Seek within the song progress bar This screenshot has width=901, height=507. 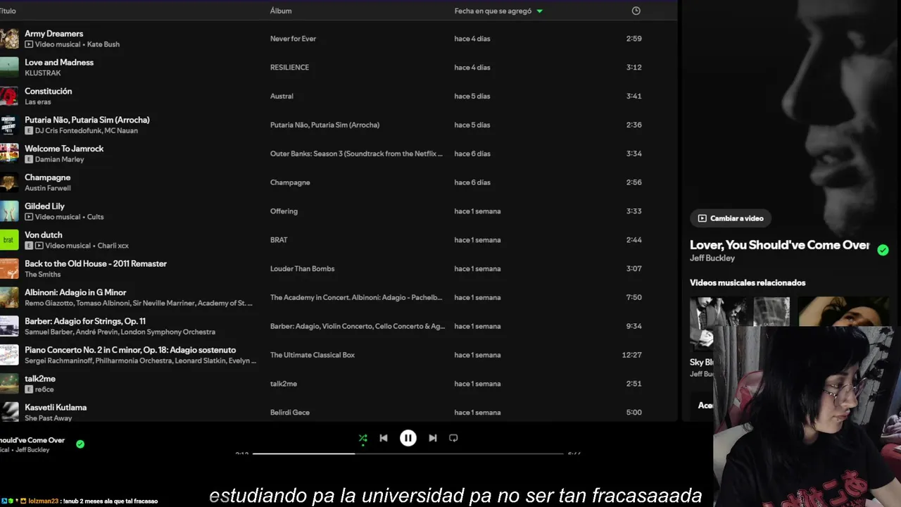pos(408,453)
